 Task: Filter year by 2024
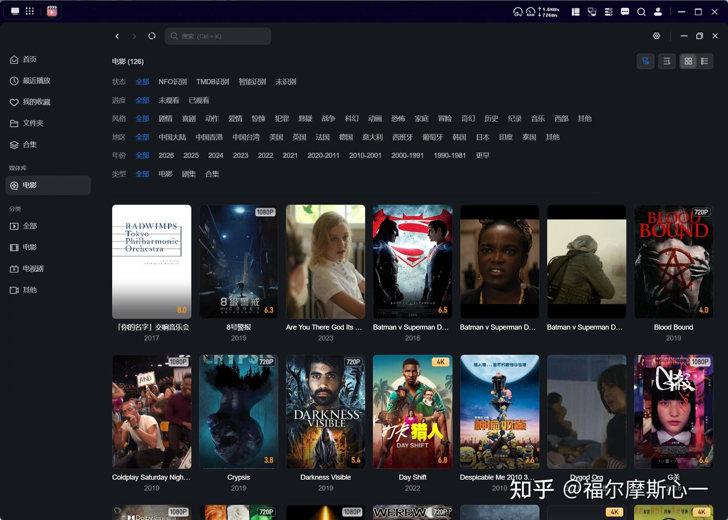[215, 156]
